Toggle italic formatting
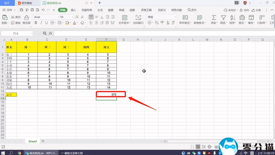 click(x=41, y=23)
